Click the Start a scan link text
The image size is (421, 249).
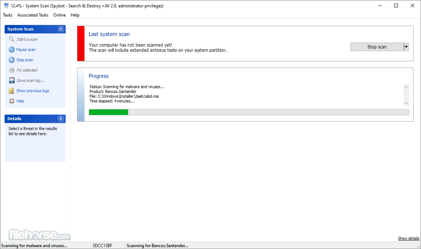[27, 39]
